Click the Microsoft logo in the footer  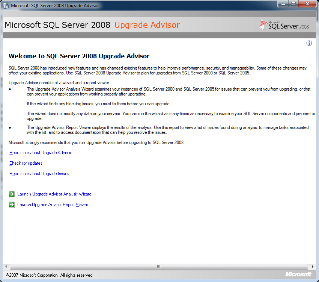[x=298, y=274]
